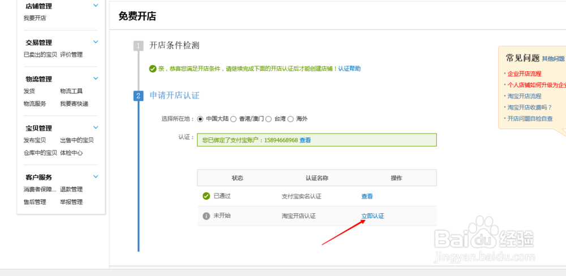Open the 认证帮助 link
Image resolution: width=566 pixels, height=276 pixels.
click(x=349, y=68)
